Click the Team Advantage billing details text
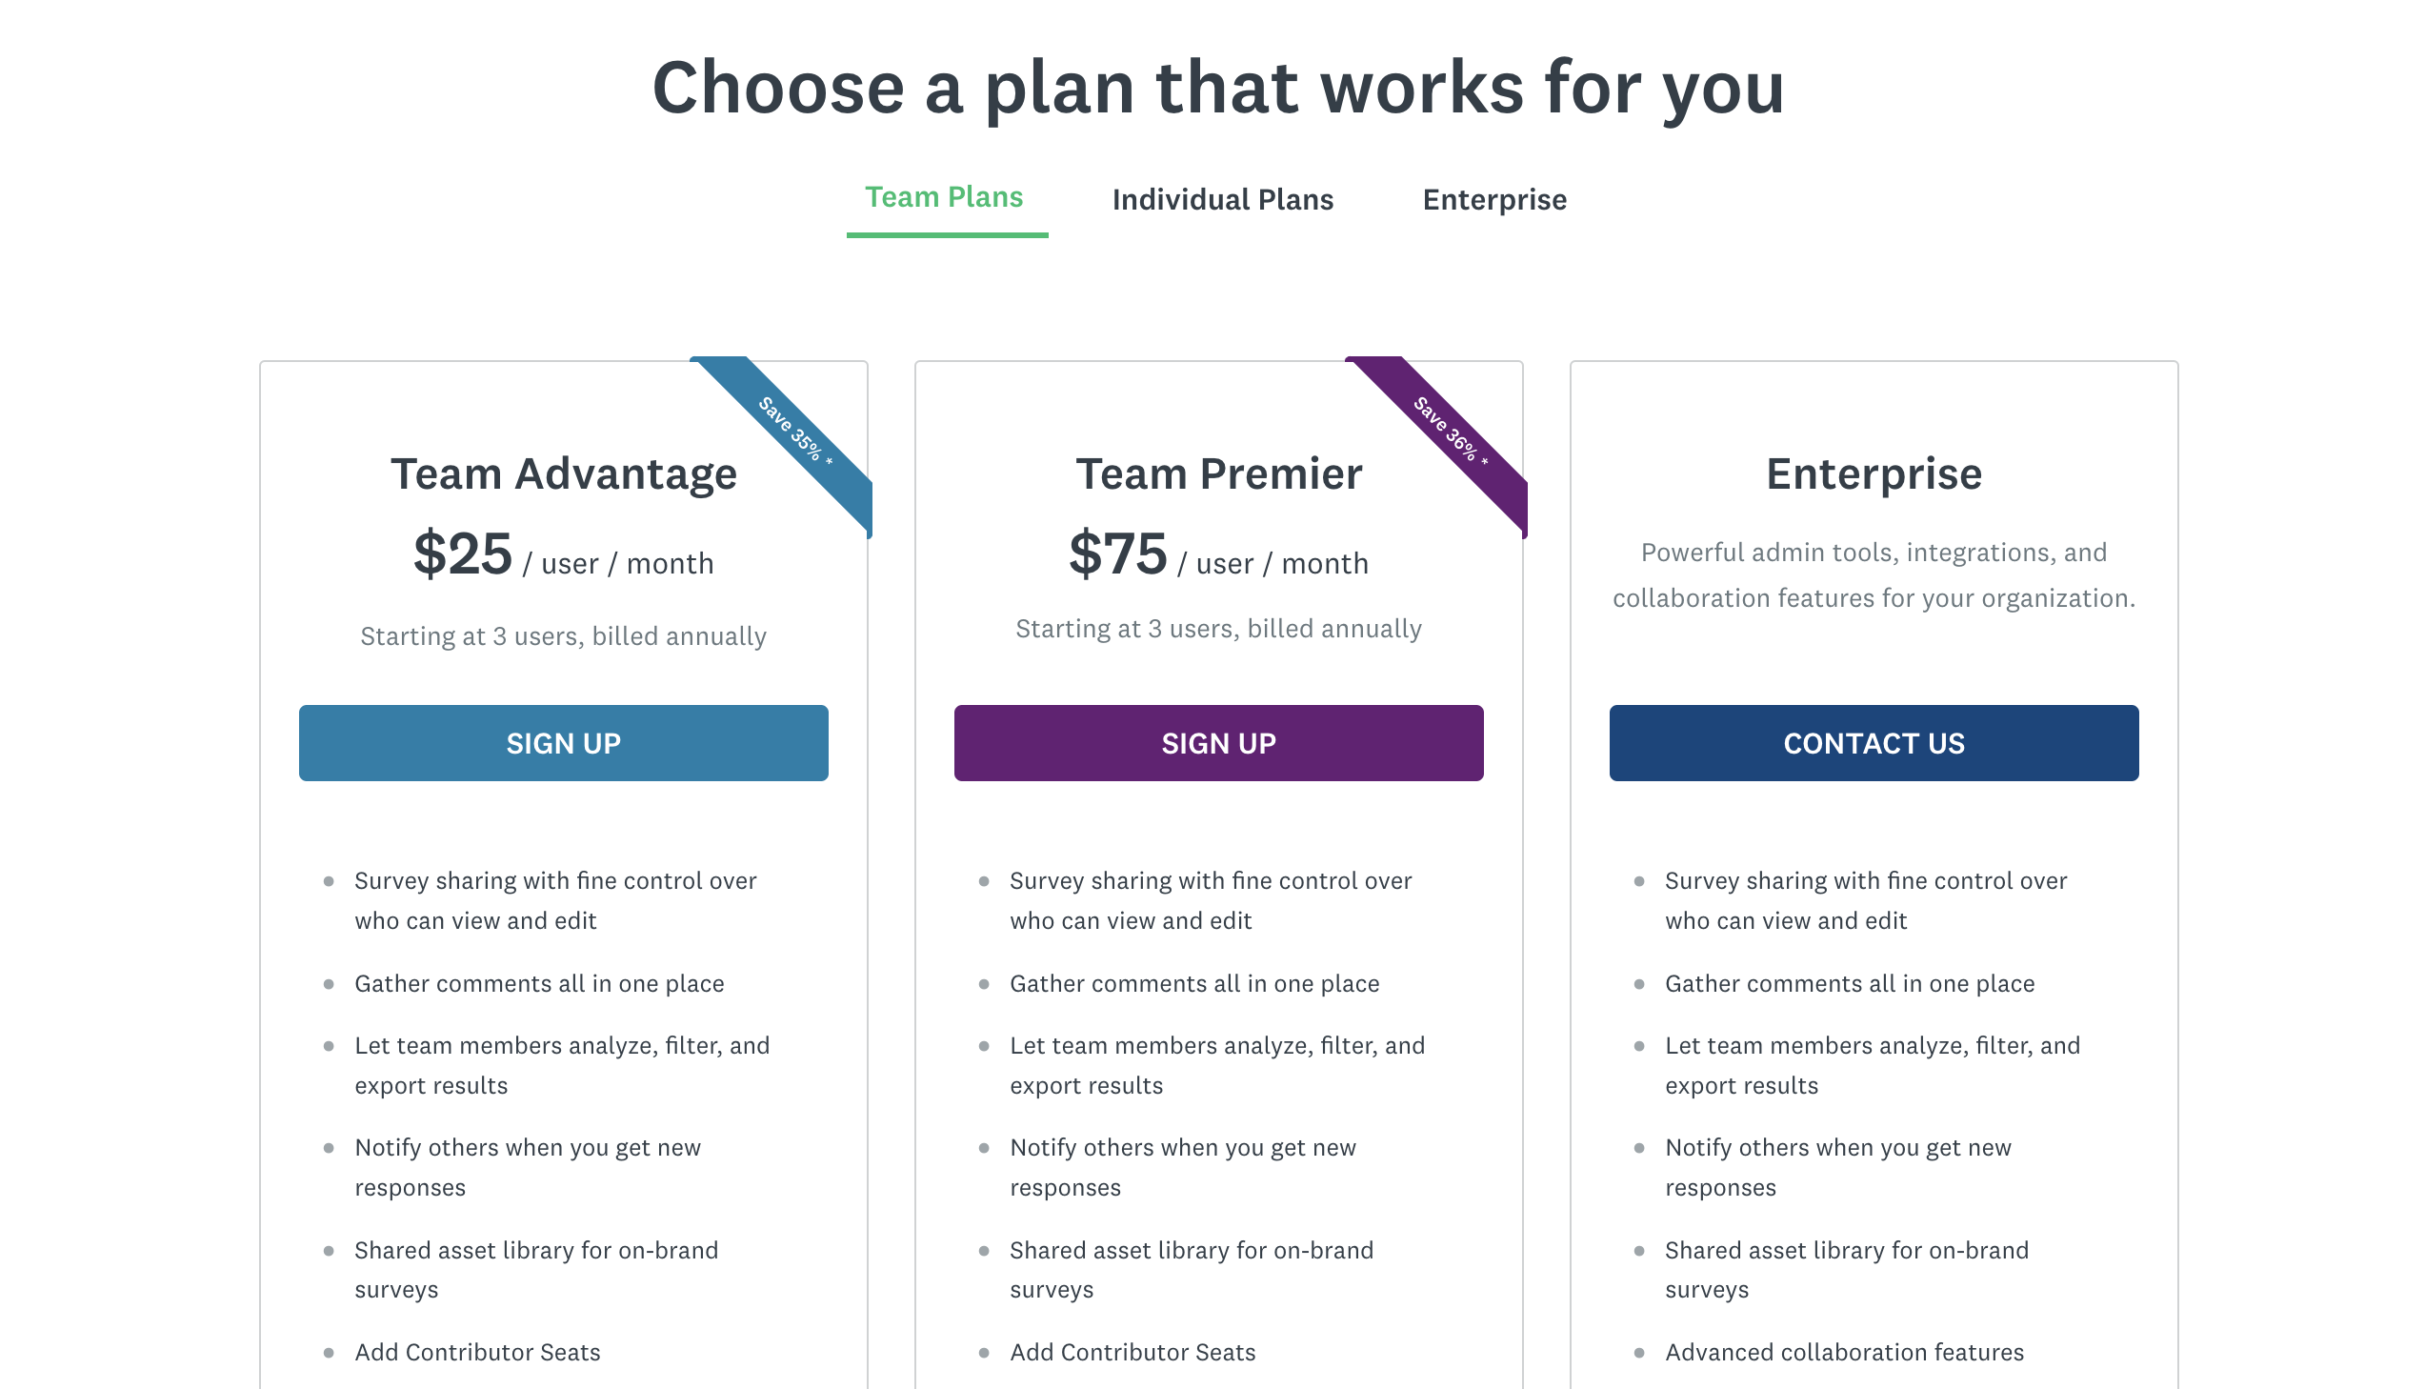 click(x=564, y=635)
